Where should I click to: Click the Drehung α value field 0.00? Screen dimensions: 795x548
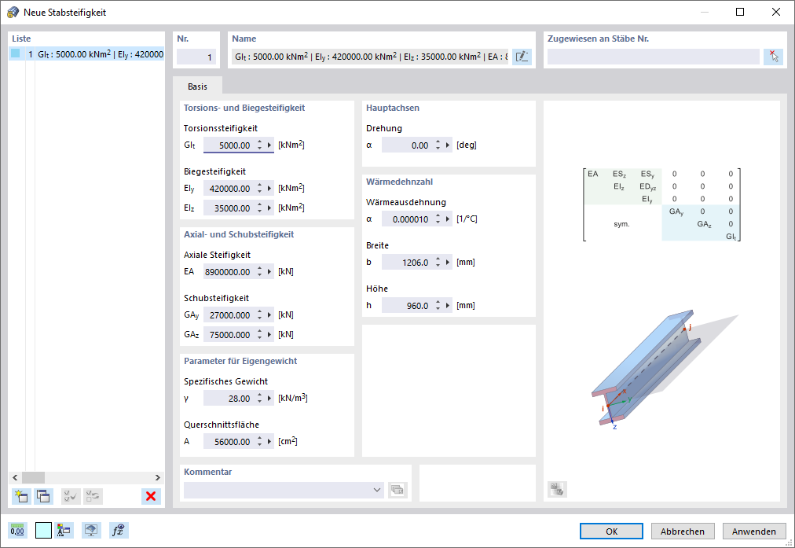tap(407, 145)
